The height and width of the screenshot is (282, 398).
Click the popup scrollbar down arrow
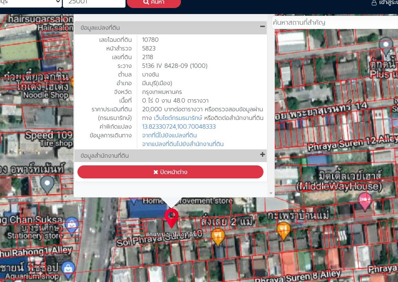[271, 193]
